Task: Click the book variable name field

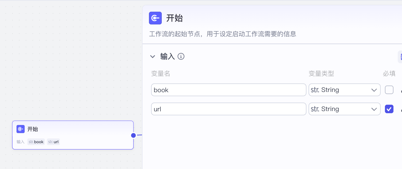Action: pos(228,90)
